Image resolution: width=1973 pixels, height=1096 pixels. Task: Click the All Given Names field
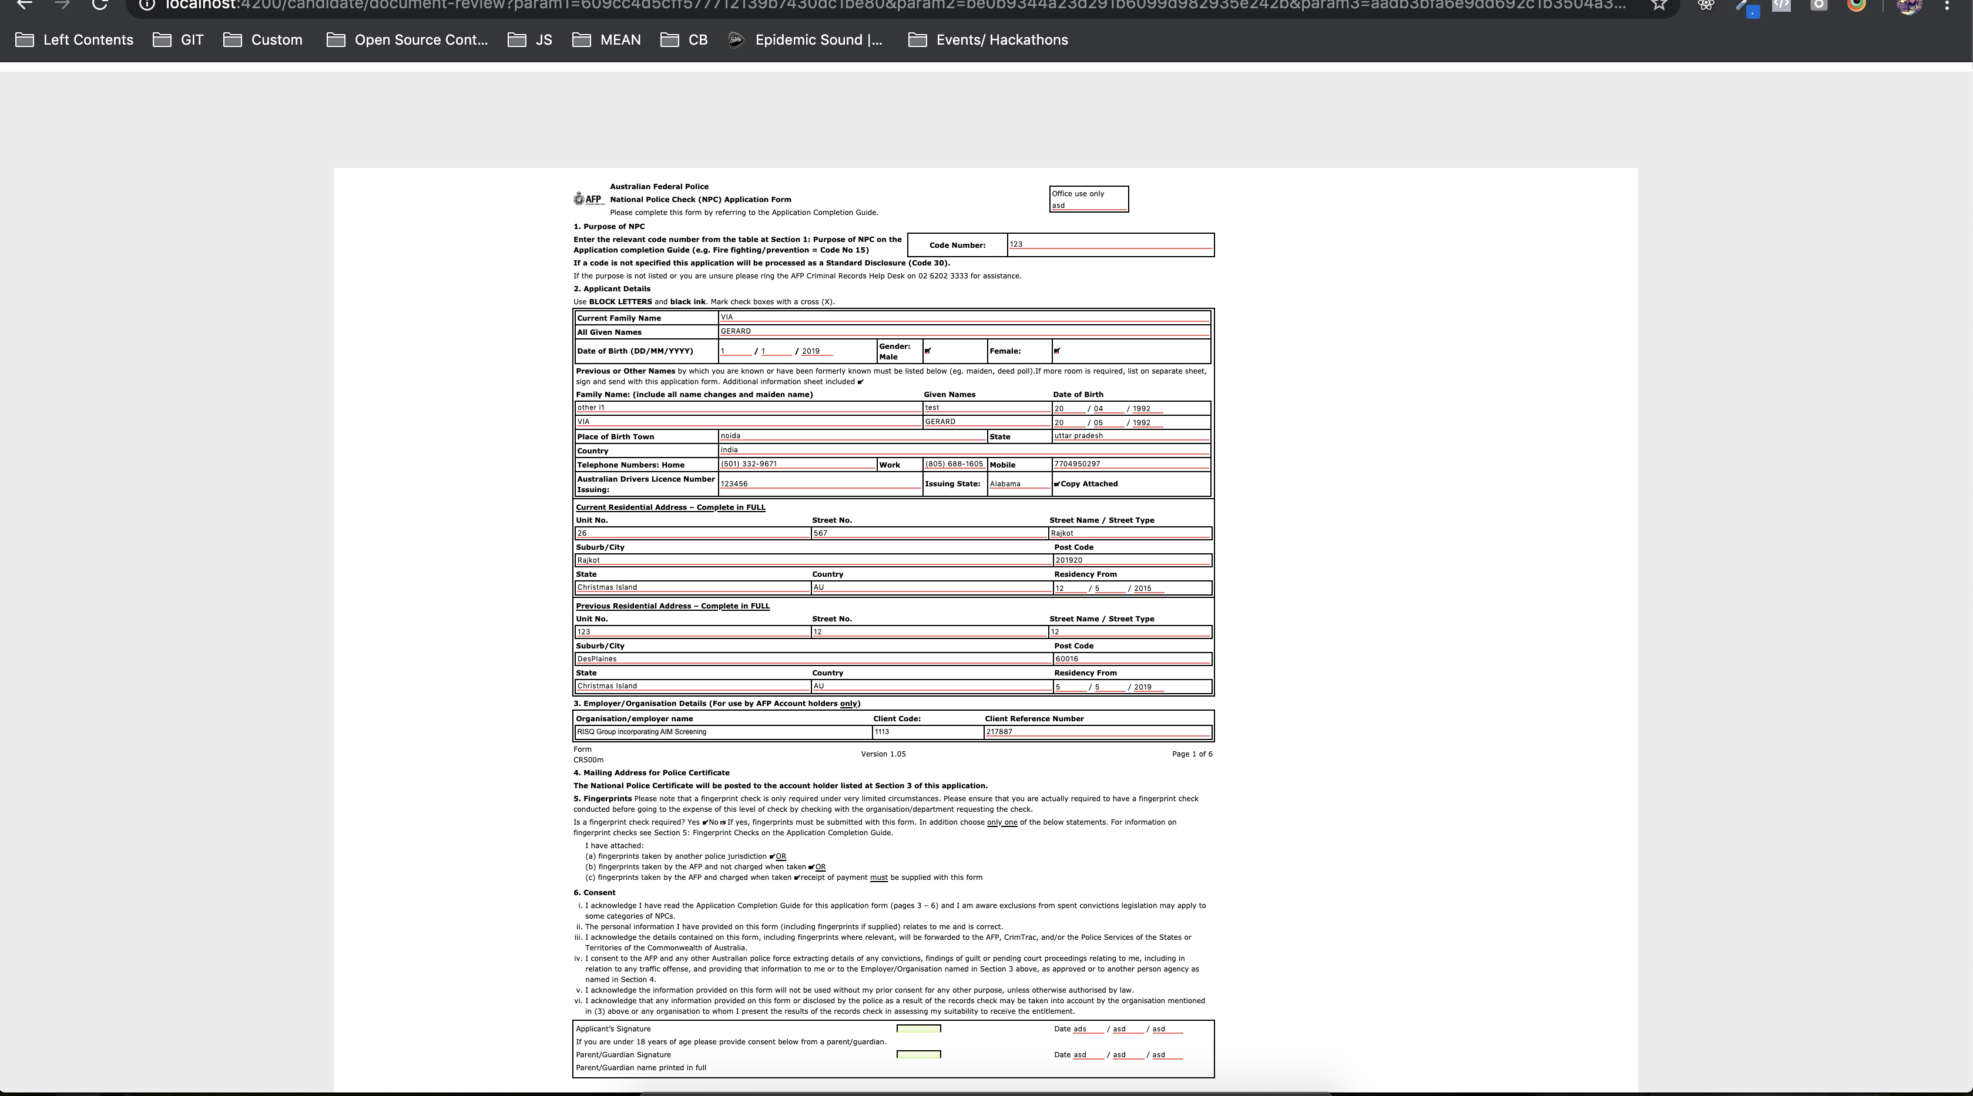[x=964, y=331]
